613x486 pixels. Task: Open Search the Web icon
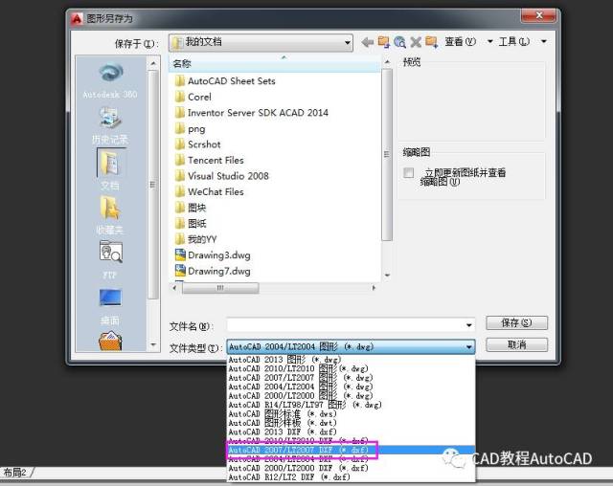399,42
